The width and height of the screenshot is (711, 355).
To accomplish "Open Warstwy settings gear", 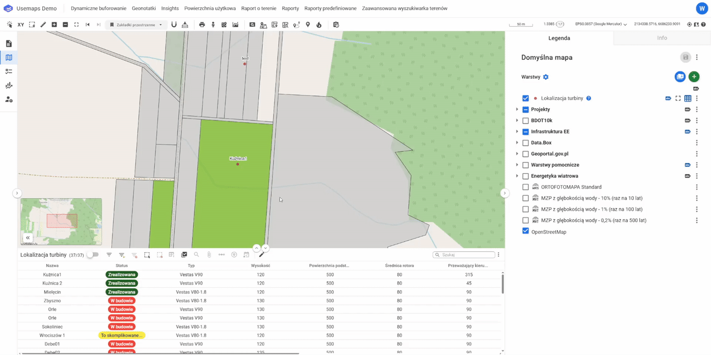I will (545, 77).
